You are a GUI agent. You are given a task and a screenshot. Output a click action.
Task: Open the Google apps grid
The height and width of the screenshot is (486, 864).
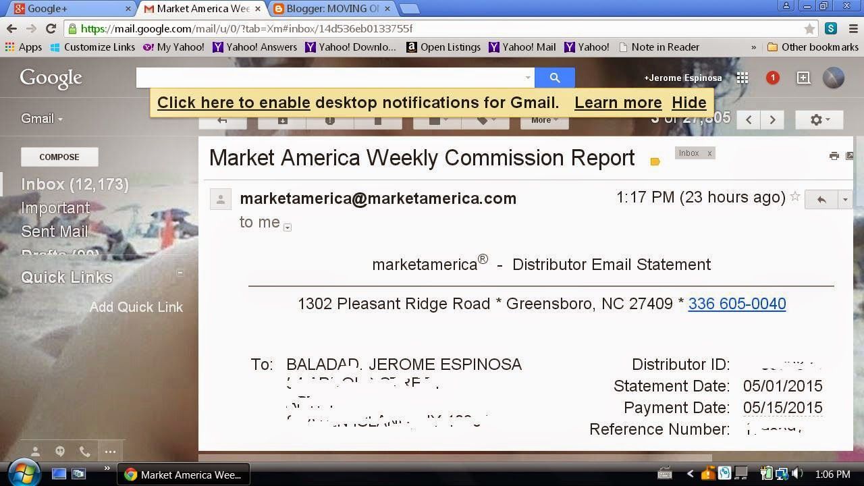tap(742, 78)
